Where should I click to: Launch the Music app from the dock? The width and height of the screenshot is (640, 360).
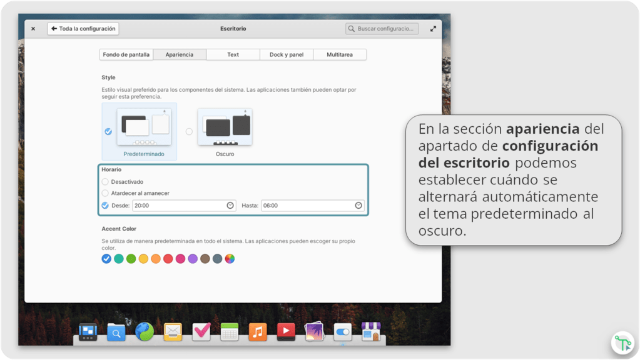click(x=258, y=332)
